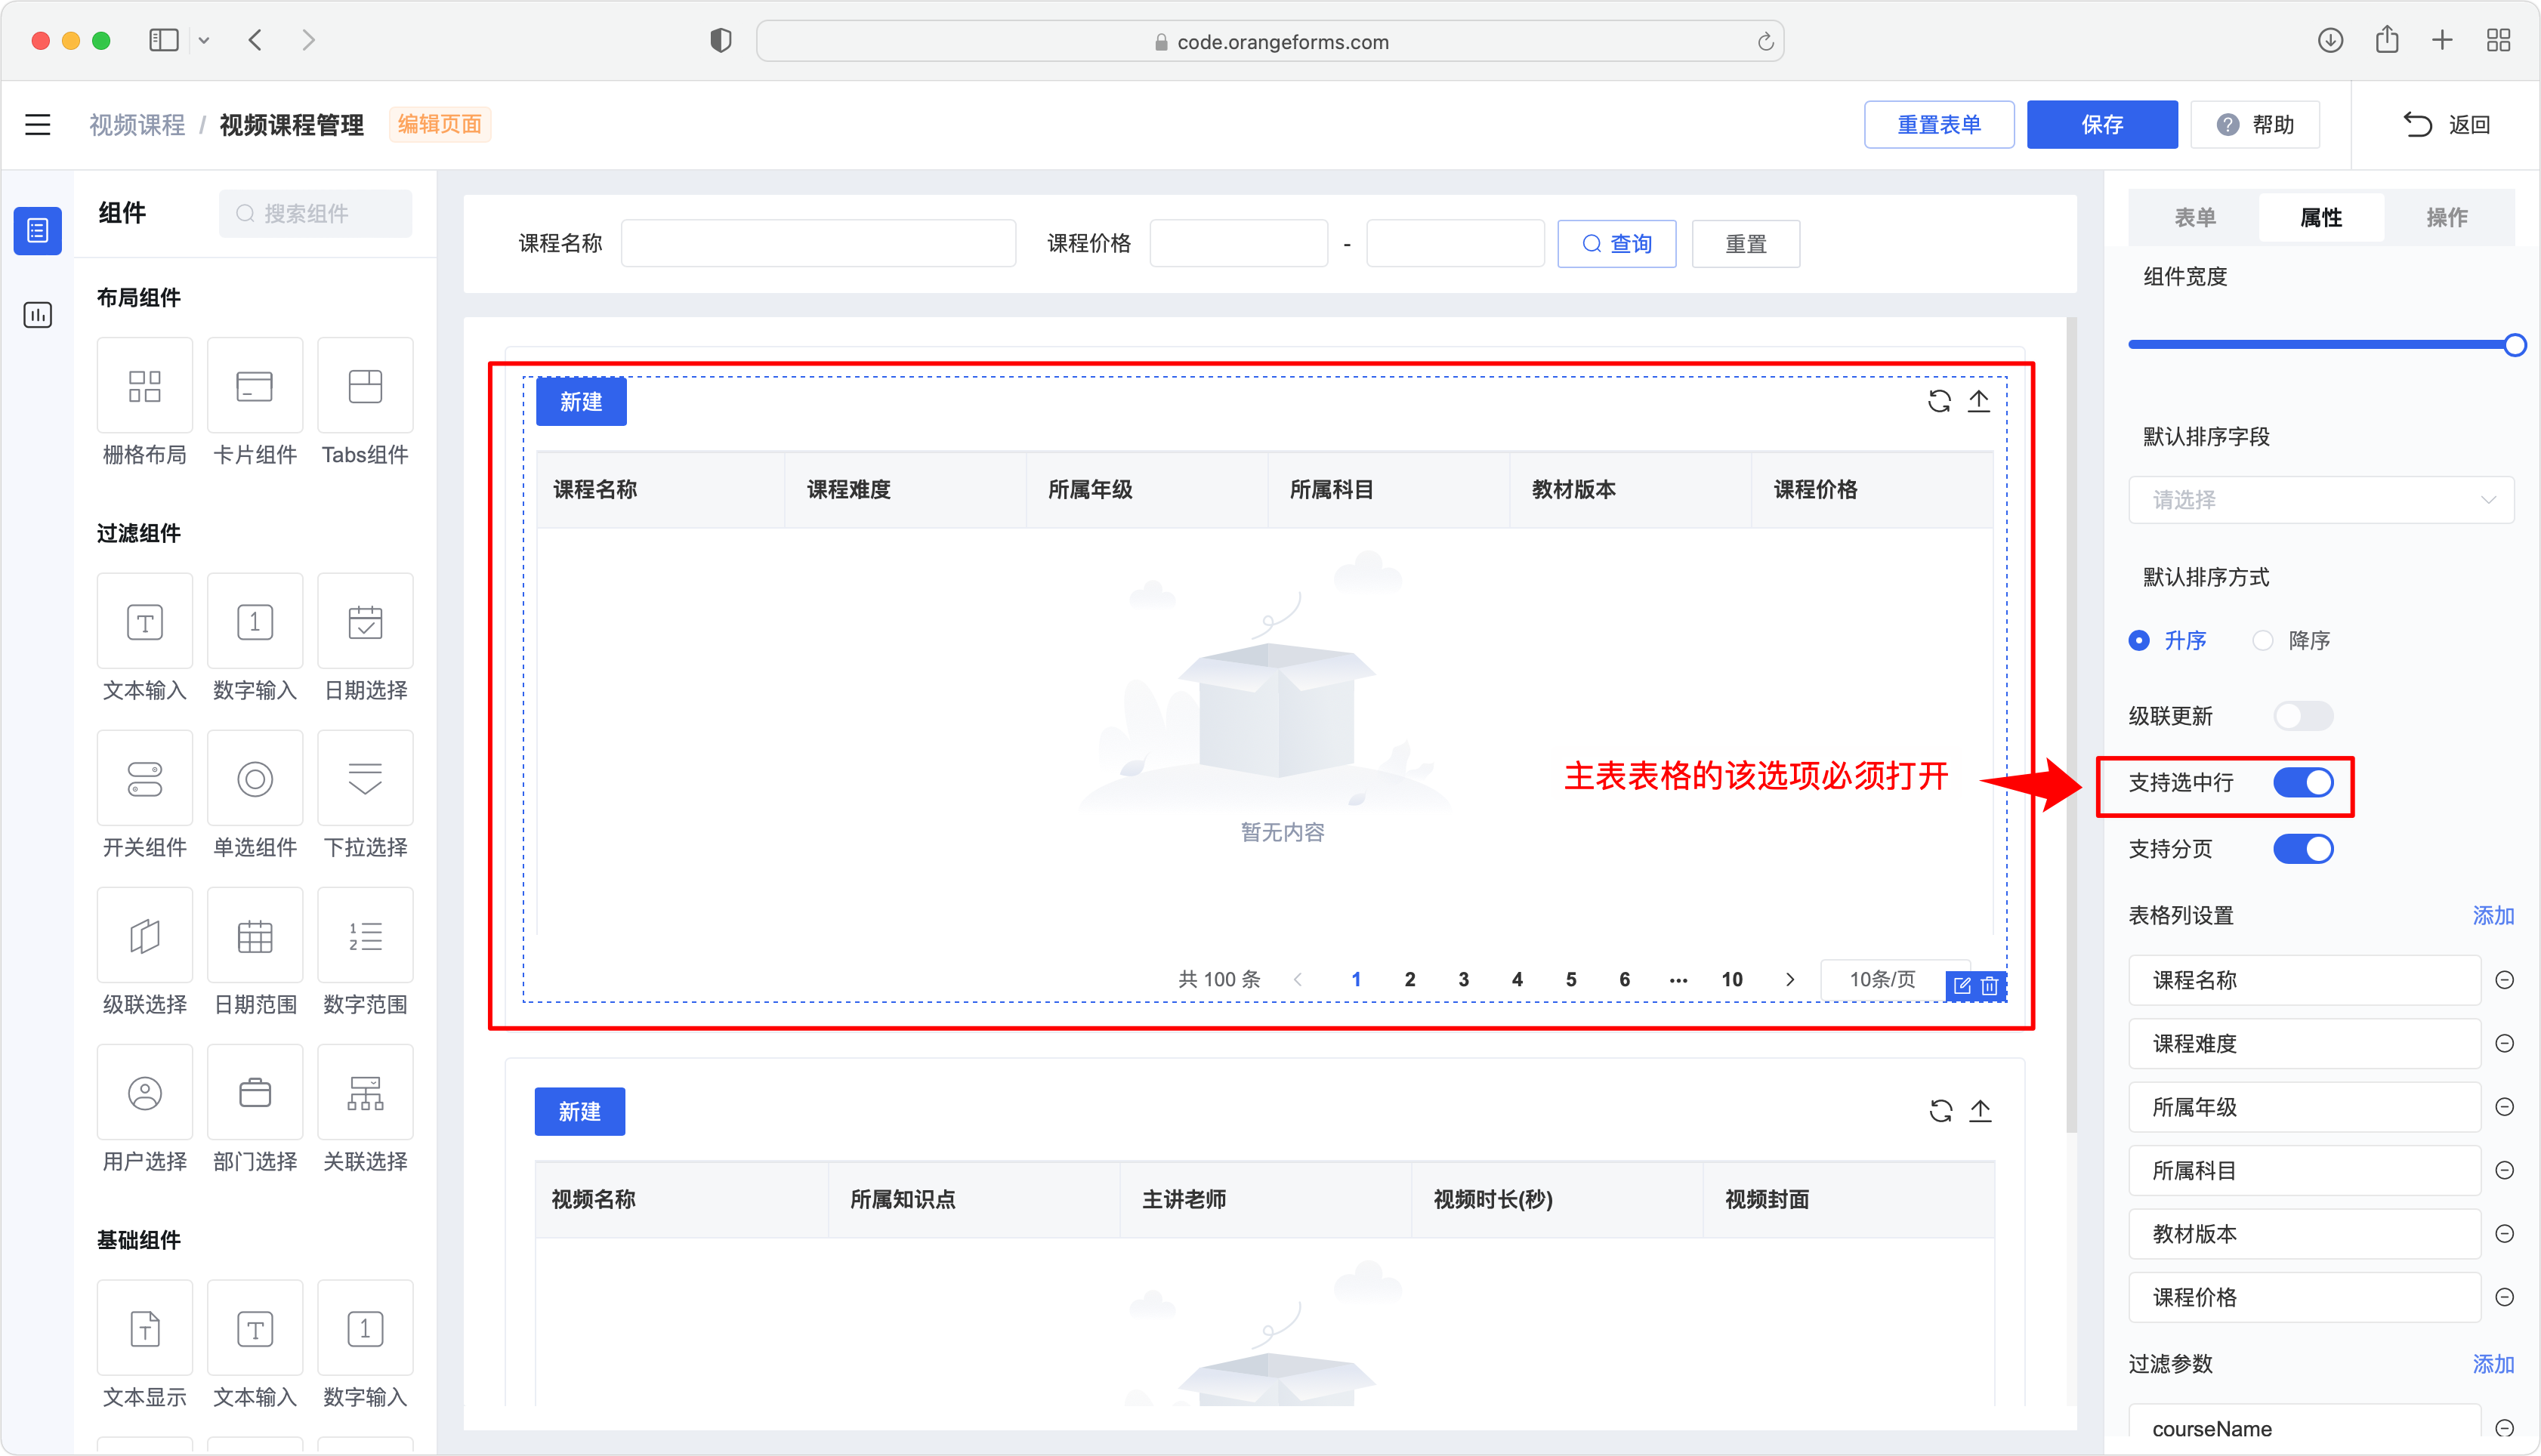The image size is (2541, 1456).
Task: Switch to the 属性 tab
Action: coord(2321,217)
